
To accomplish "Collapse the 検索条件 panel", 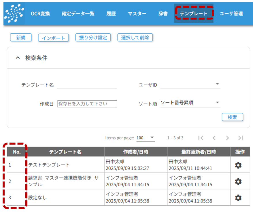I will pos(18,58).
